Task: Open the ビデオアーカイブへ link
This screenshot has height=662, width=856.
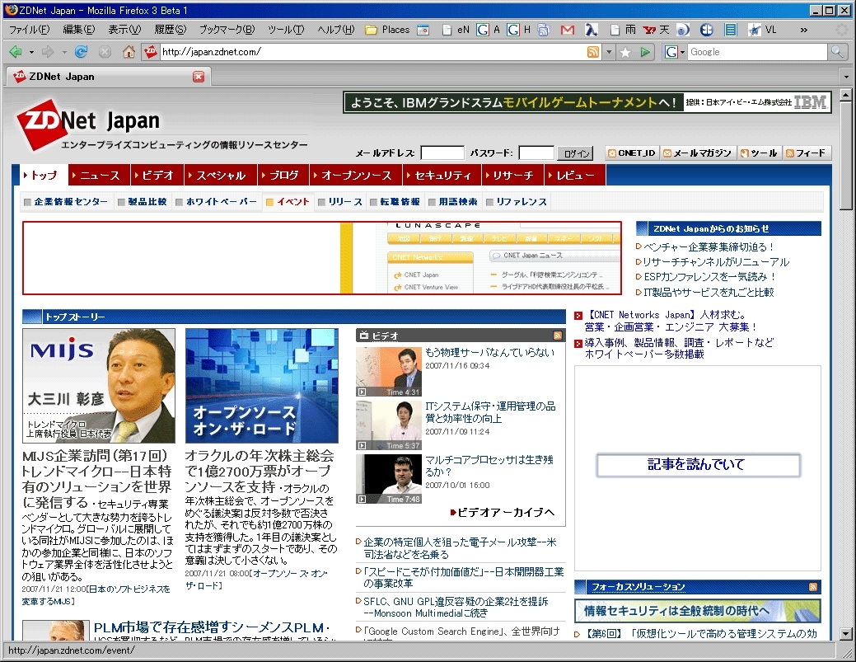Action: [x=504, y=512]
